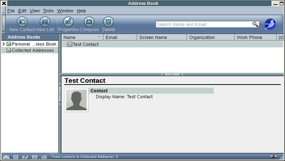Select Test Contact row in list

coord(172,44)
